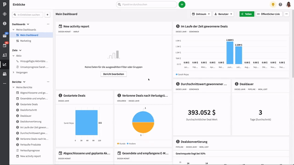Click the green Teilen button

(x=247, y=14)
